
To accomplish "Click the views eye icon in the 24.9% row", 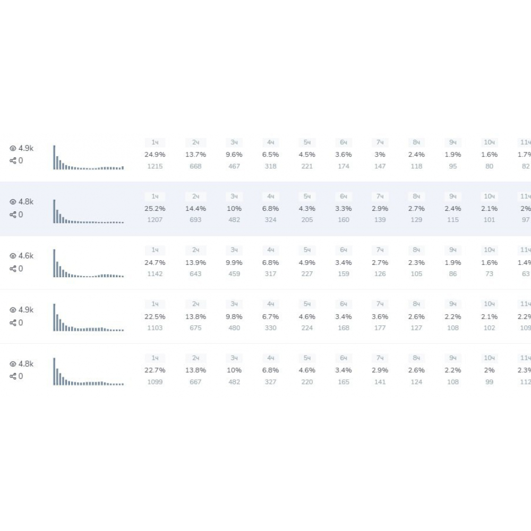I will pos(13,149).
